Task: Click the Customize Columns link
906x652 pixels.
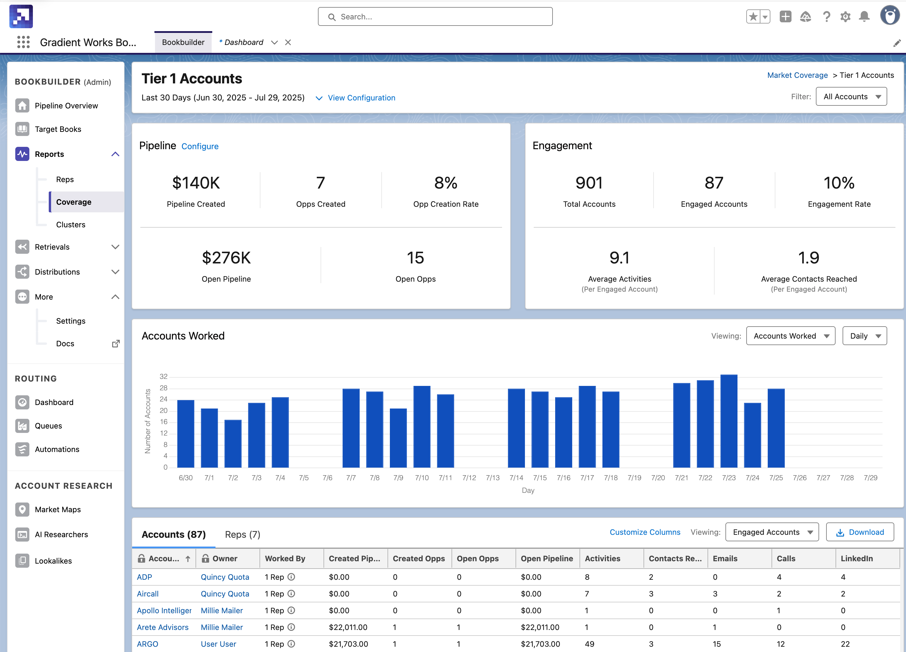Action: 645,532
